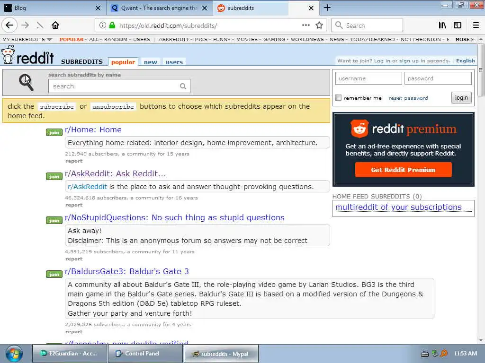485x363 pixels.
Task: Expand the MORE » subreddit list
Action: click(465, 40)
